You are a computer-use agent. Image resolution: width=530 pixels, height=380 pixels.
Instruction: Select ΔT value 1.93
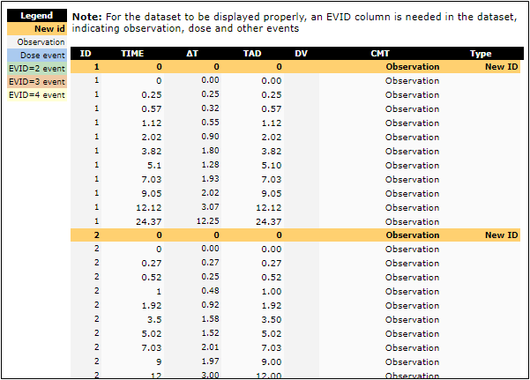pyautogui.click(x=210, y=179)
